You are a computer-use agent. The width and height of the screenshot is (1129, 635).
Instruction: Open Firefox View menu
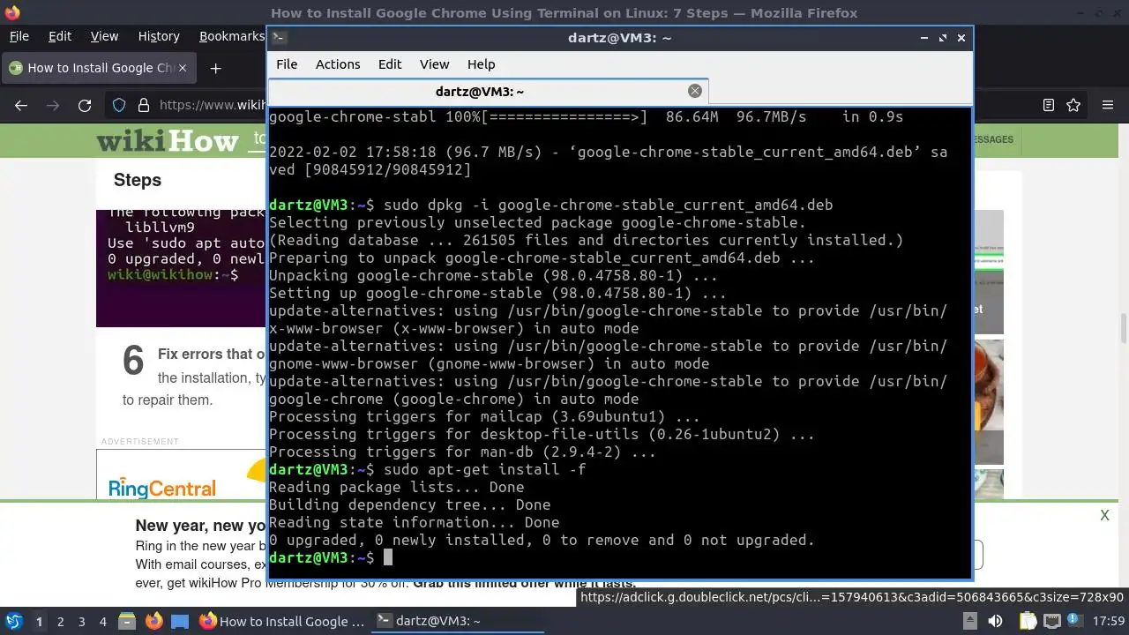click(x=104, y=36)
